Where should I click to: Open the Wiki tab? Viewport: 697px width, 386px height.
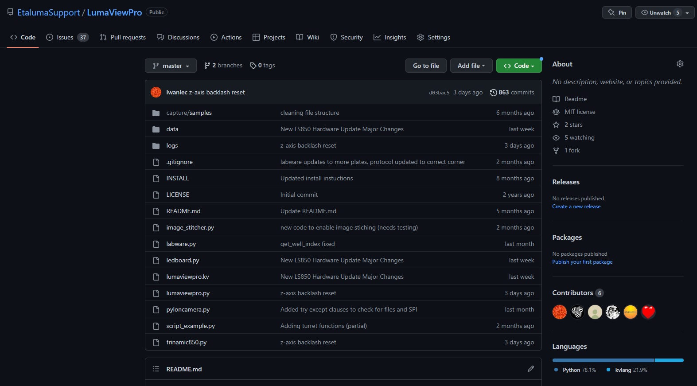pos(308,37)
